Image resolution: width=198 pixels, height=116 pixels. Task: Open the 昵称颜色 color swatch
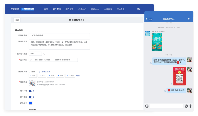30,103
